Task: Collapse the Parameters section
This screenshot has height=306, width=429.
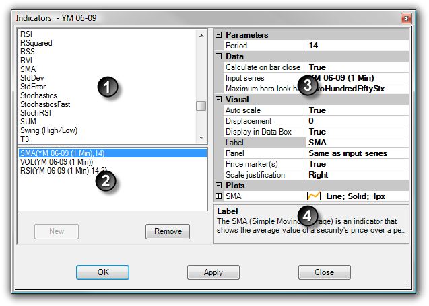Action: click(x=218, y=35)
